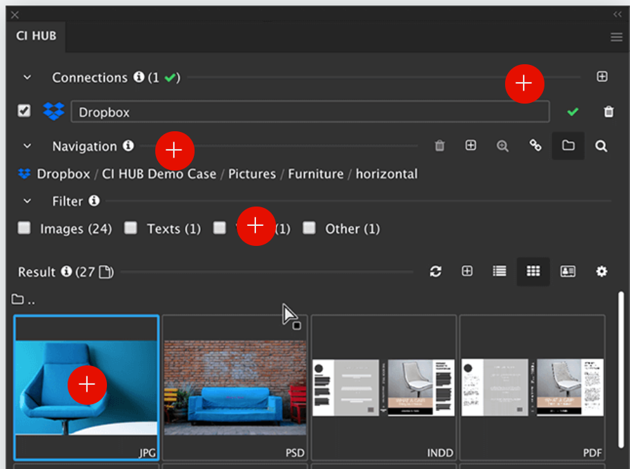Select the folder browse mode icon
630x469 pixels.
coord(568,145)
